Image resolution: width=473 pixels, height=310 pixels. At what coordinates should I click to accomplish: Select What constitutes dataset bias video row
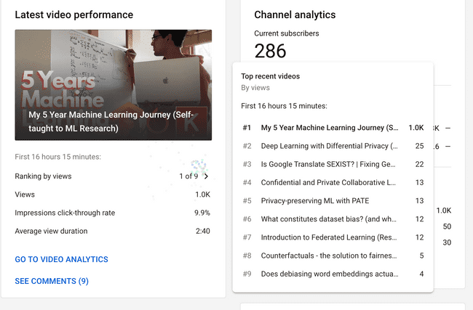[x=333, y=219]
